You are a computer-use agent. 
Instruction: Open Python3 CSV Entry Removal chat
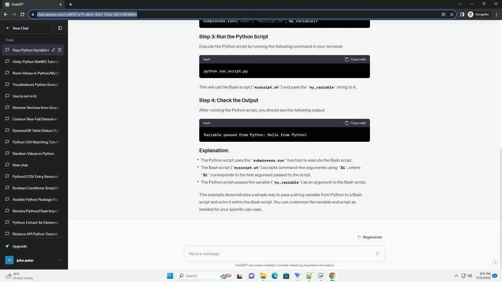tap(33, 177)
